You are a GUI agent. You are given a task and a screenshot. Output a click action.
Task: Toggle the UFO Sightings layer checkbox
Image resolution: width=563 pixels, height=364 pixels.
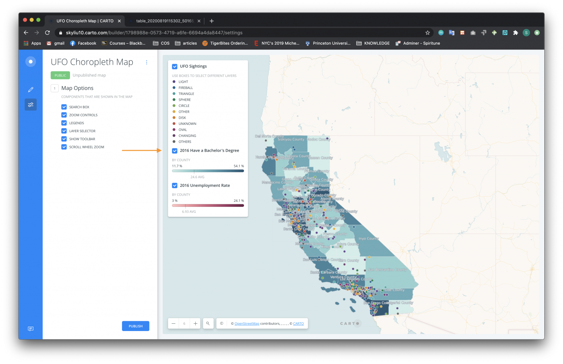175,66
